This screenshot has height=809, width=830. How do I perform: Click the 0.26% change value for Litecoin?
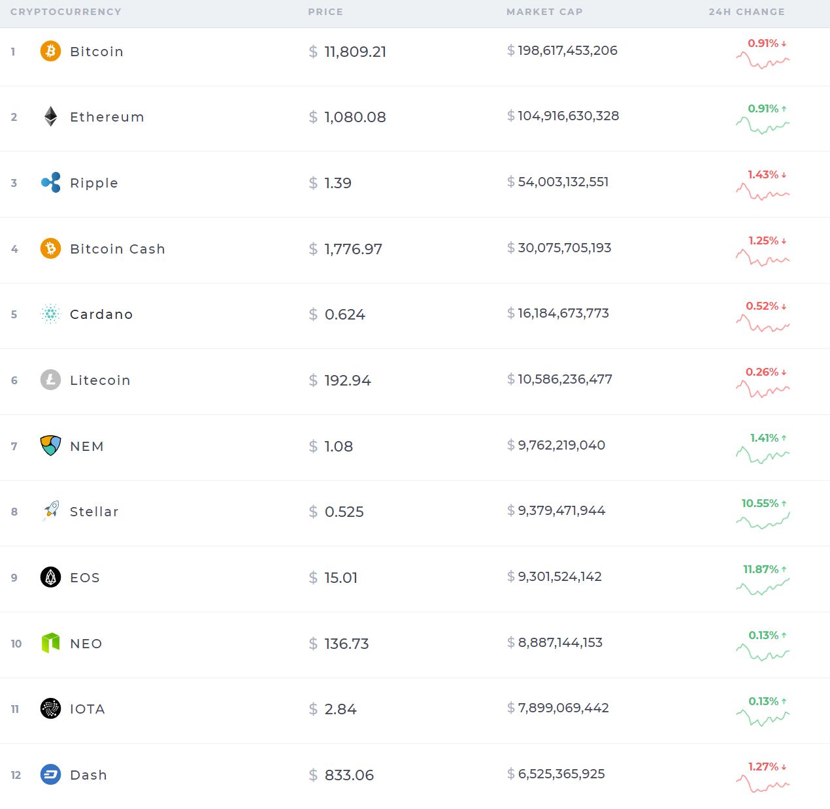point(762,372)
